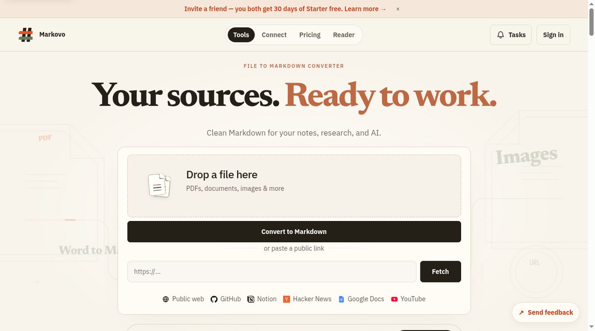The image size is (595, 331).
Task: Follow the invite banner Learn more link
Action: [x=365, y=9]
